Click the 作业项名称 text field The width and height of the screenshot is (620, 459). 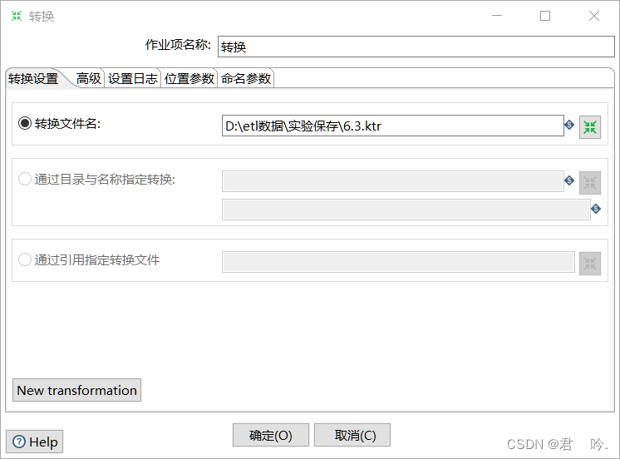click(x=416, y=47)
